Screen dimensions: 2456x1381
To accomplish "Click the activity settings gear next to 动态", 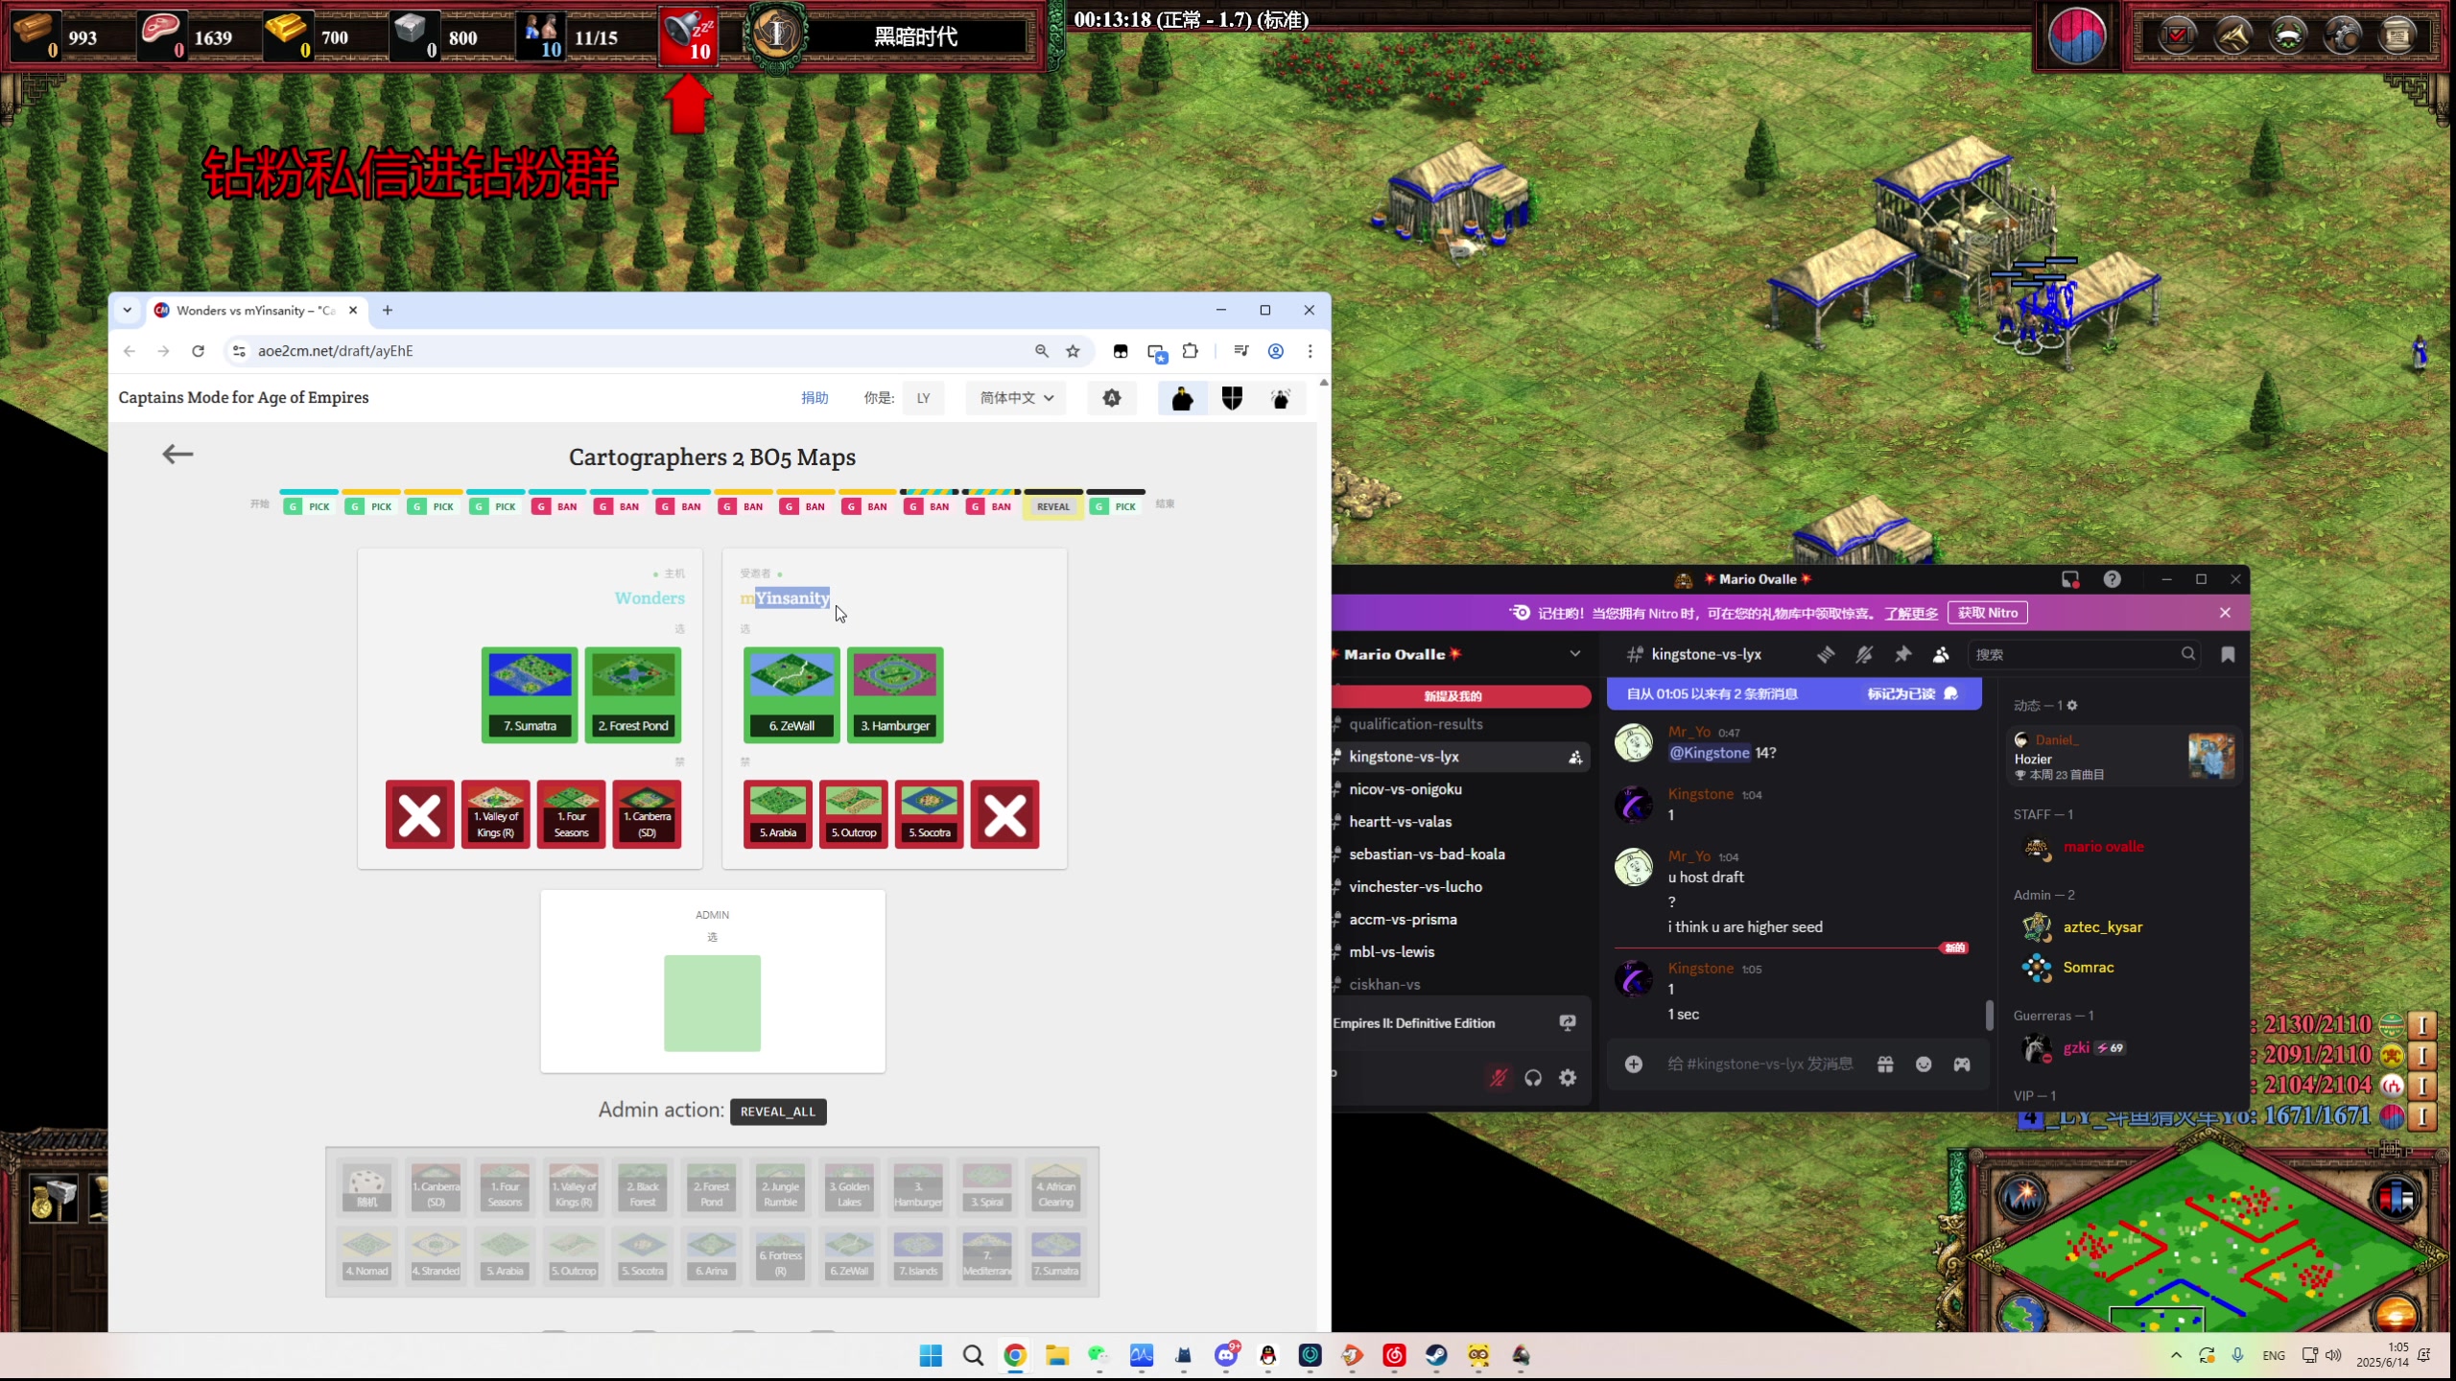I will coord(2072,705).
